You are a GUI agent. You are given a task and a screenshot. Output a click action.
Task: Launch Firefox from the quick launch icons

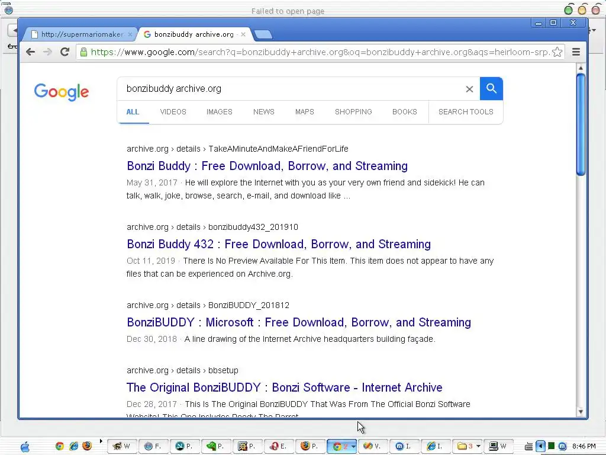[87, 446]
